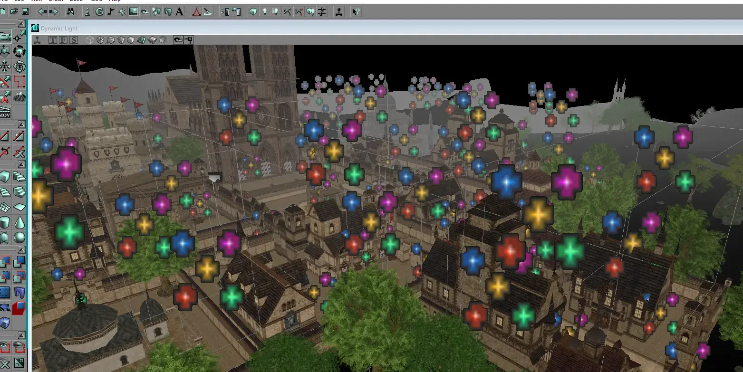Viewport: 743px width, 372px height.
Task: Toggle lock-to-selected-actor viewport button
Action: click(x=189, y=40)
